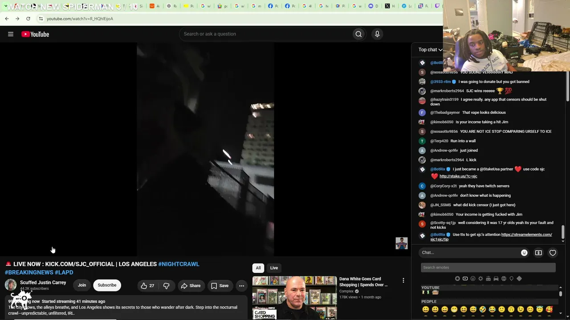Open the YouTube guide hamburger menu
The width and height of the screenshot is (570, 320).
click(x=11, y=34)
